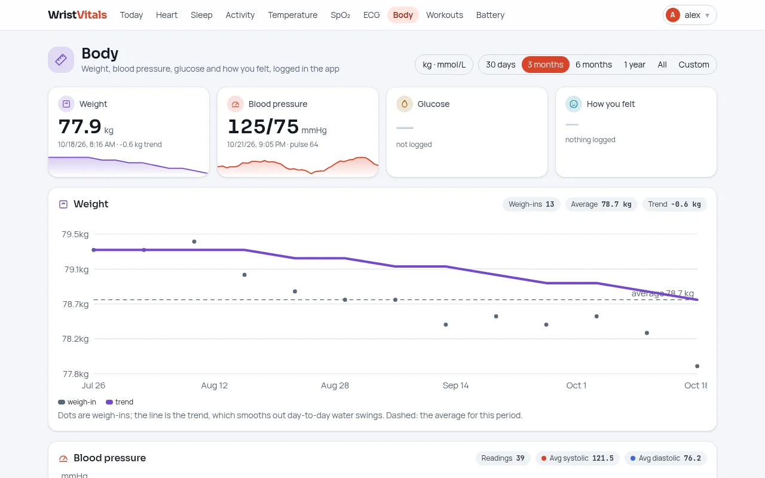
Task: Click the Trend -0.6 kg chip
Action: 675,204
